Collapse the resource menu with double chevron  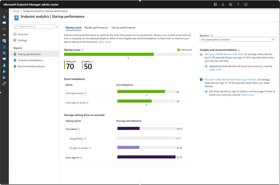tap(57, 27)
